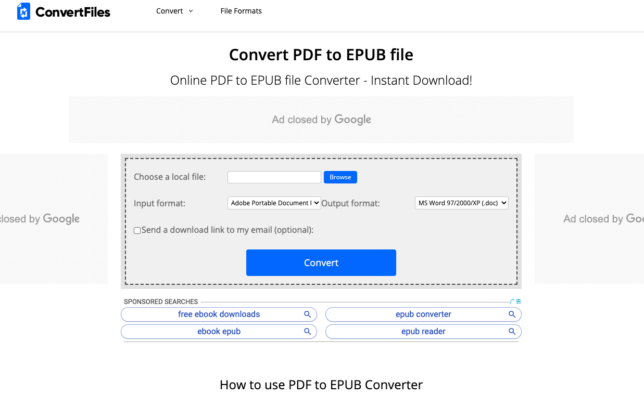The height and width of the screenshot is (396, 644).
Task: Enable the send download link to email checkbox
Action: tap(137, 230)
